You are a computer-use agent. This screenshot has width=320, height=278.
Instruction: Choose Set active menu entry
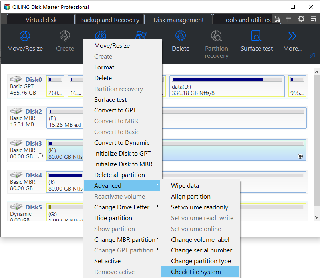click(122, 261)
